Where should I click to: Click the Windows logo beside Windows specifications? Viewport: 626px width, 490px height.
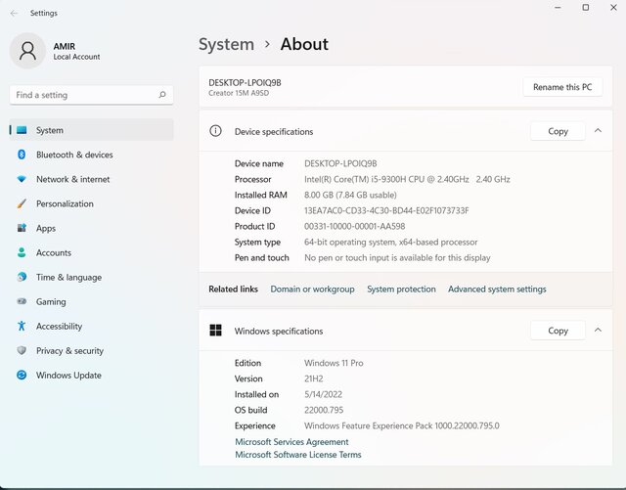tap(215, 331)
